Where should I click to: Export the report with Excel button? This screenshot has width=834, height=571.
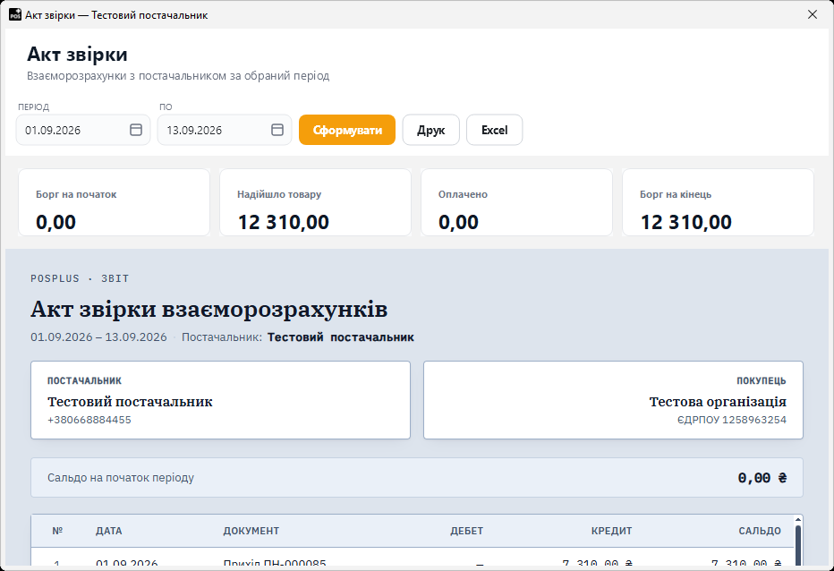pos(495,130)
